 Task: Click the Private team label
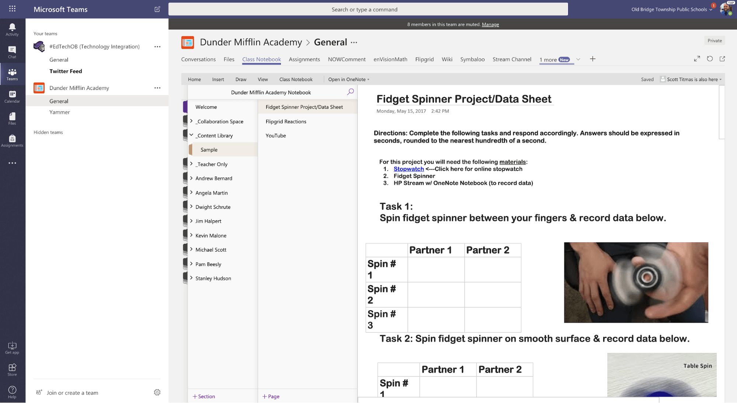(x=715, y=41)
